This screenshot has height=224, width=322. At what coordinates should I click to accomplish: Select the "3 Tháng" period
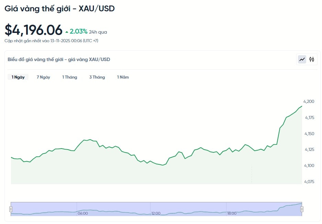tap(97, 77)
